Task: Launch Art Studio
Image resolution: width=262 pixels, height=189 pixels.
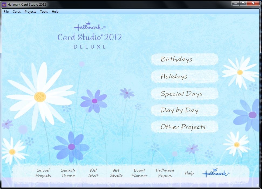Action: (116, 173)
